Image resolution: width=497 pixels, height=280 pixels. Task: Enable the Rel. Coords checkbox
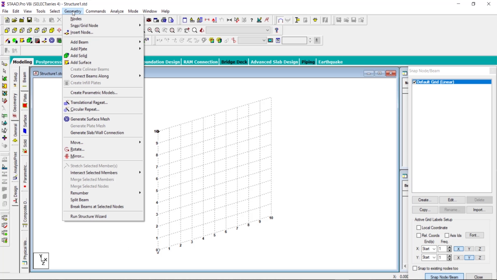pos(419,235)
